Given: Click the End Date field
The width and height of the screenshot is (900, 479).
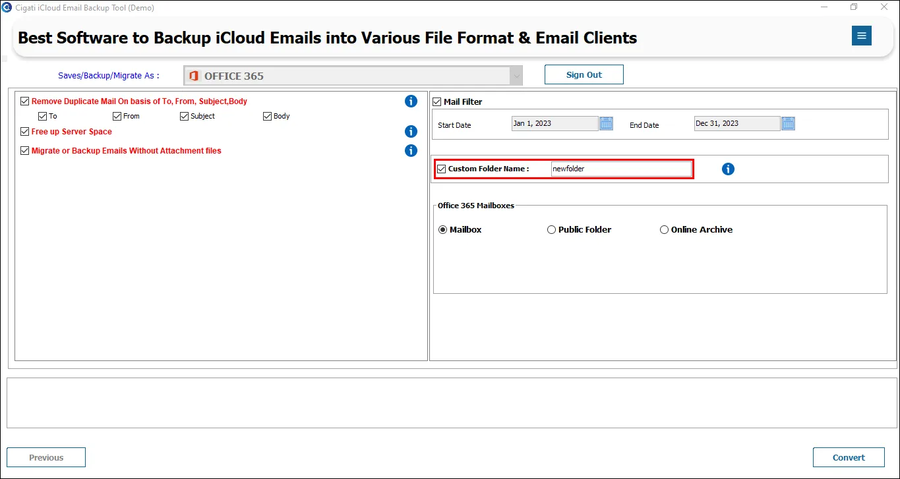Looking at the screenshot, I should click(x=737, y=123).
